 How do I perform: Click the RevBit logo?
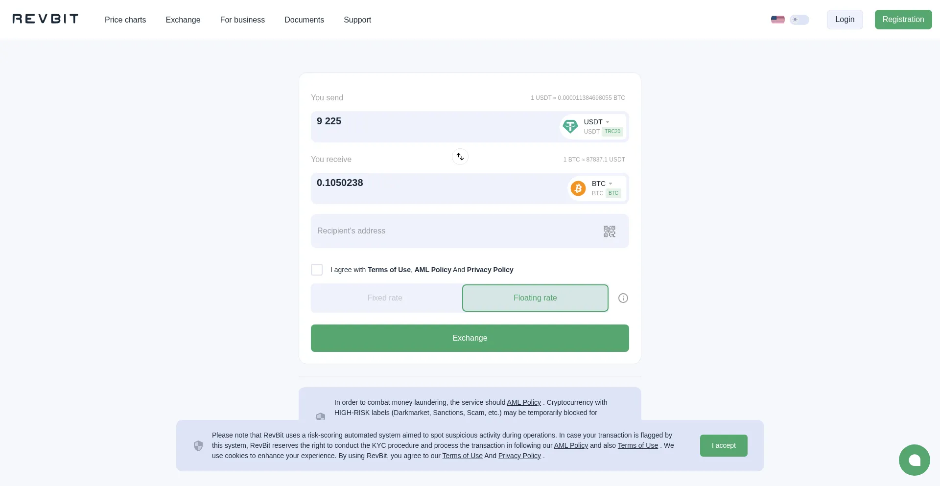tap(45, 19)
